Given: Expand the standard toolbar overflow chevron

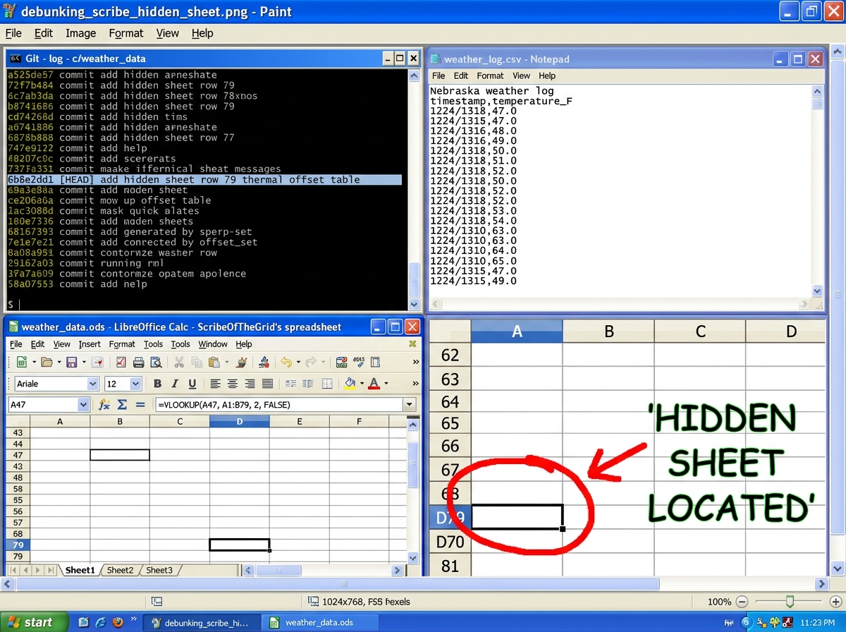Looking at the screenshot, I should (415, 363).
